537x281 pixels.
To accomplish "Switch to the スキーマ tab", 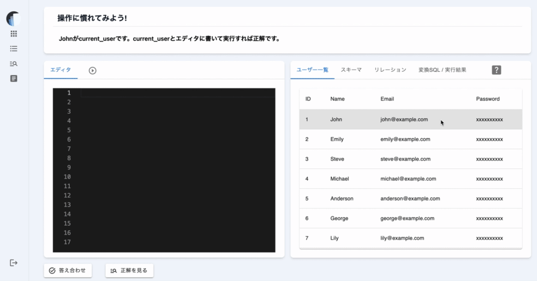I will click(x=351, y=70).
